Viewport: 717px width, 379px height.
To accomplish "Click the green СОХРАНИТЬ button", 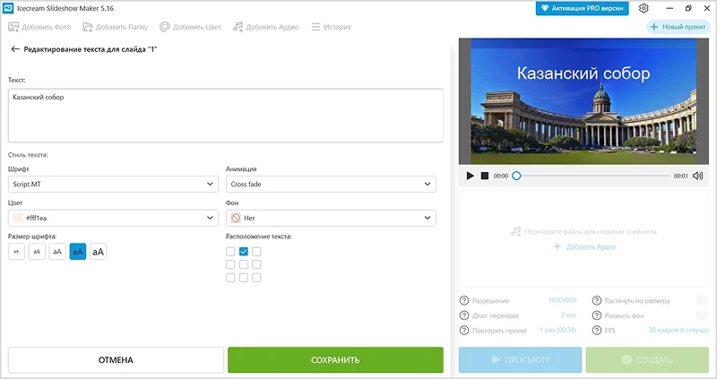I will pos(335,360).
